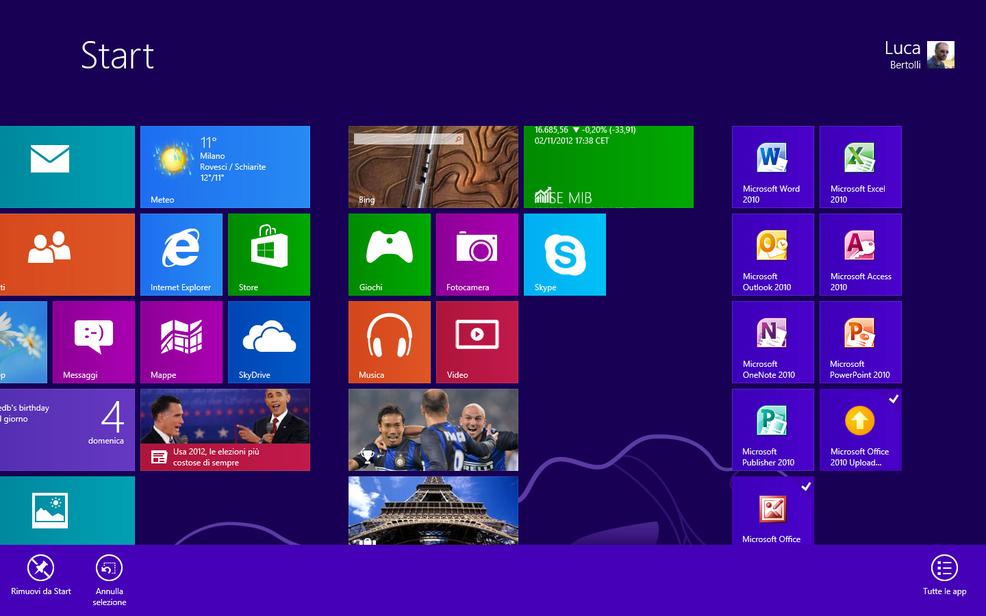
Task: Open Tutte le app list
Action: (944, 576)
